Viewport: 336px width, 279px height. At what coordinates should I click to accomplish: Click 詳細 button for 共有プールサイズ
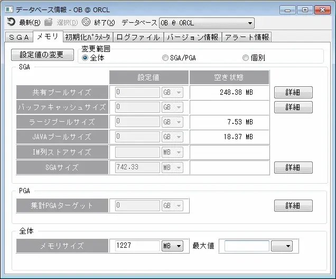tap(293, 92)
